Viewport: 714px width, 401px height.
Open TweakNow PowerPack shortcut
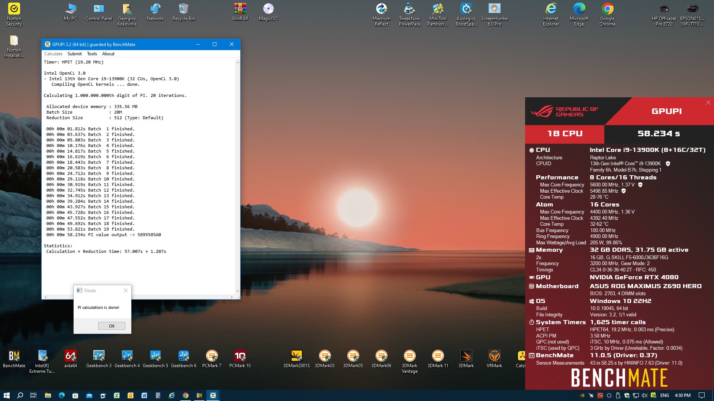[x=410, y=15]
